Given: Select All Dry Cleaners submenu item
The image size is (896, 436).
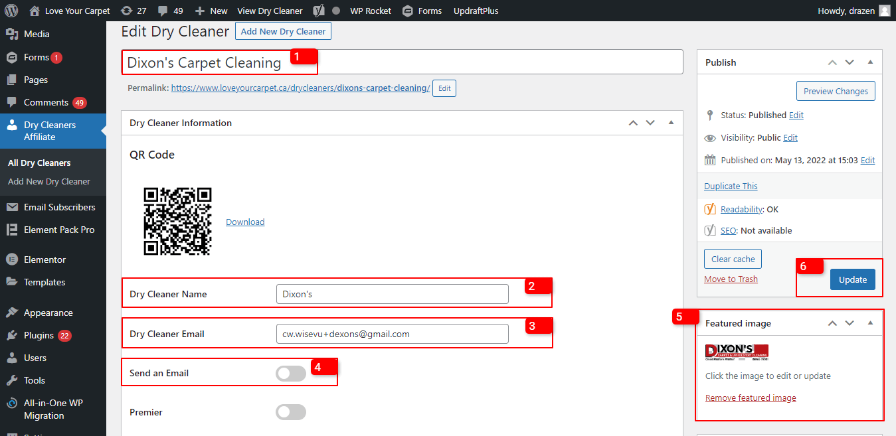Looking at the screenshot, I should tap(39, 163).
